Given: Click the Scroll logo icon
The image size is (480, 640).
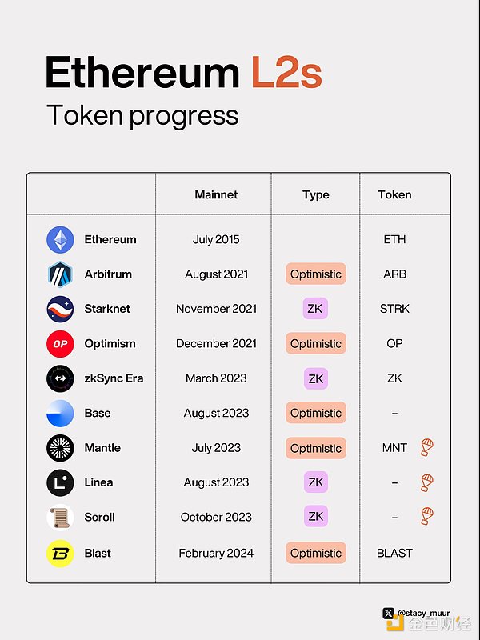Looking at the screenshot, I should click(60, 518).
